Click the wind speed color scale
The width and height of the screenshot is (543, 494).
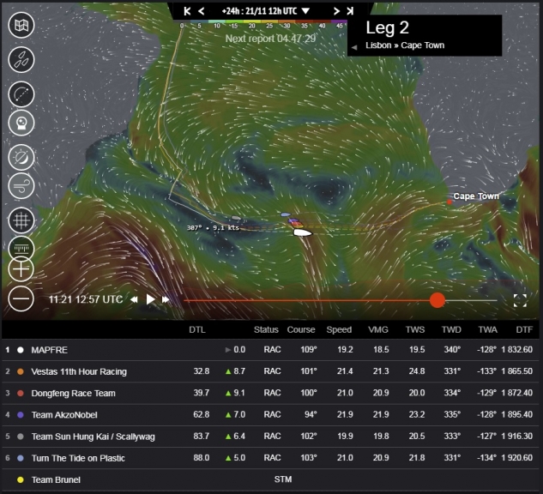263,23
